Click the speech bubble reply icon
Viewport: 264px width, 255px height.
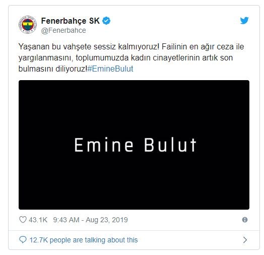[23, 240]
